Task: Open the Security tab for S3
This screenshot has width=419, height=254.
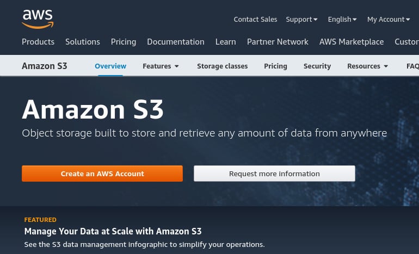Action: point(317,66)
